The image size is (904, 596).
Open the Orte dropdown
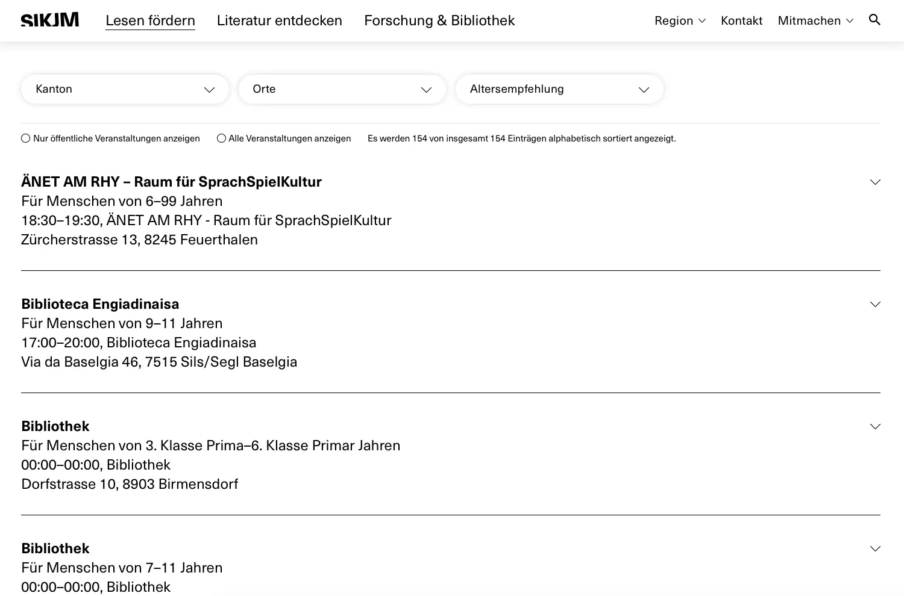342,89
